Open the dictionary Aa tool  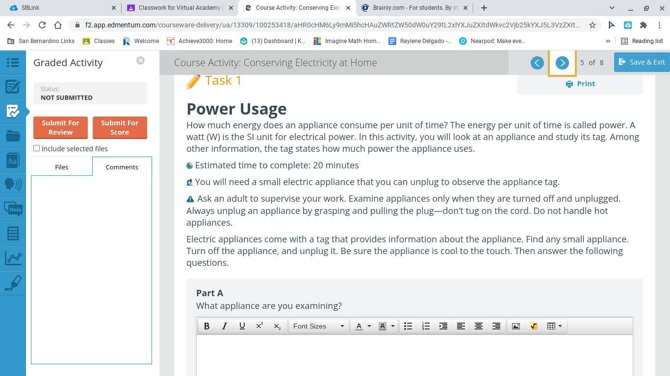(x=13, y=160)
